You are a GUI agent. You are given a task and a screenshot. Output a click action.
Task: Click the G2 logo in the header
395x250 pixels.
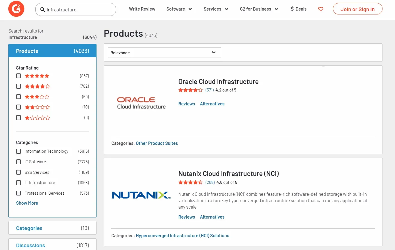16,9
